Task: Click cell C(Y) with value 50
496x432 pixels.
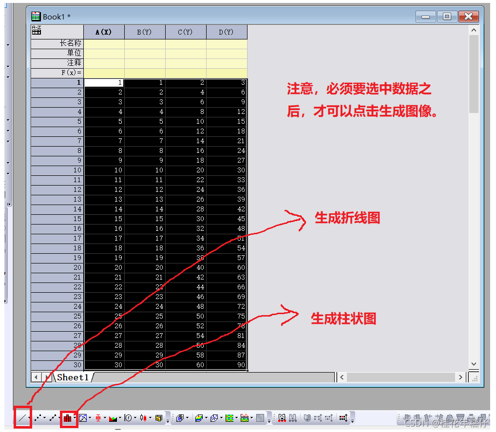Action: pyautogui.click(x=186, y=316)
